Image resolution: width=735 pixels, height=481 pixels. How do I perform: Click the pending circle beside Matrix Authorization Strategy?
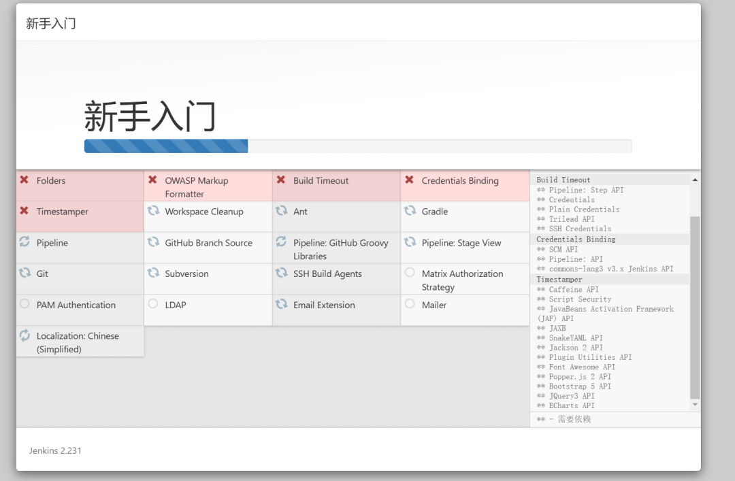pos(410,272)
